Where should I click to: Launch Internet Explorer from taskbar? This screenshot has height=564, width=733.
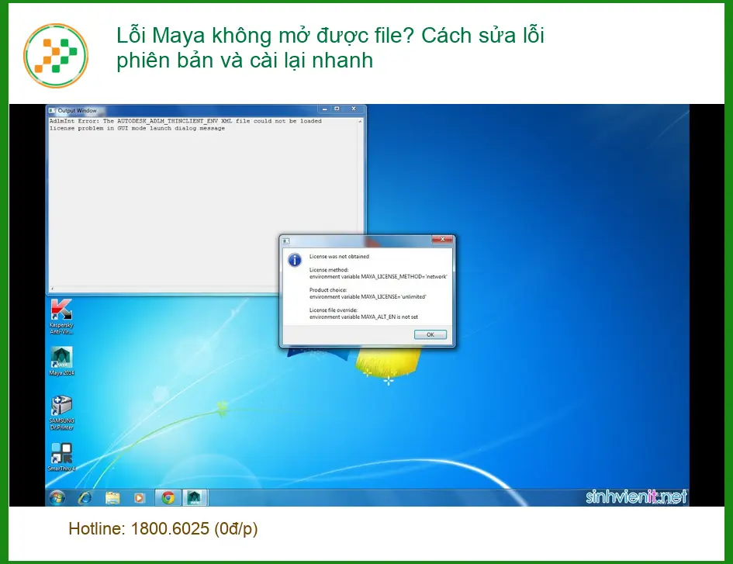click(x=85, y=498)
